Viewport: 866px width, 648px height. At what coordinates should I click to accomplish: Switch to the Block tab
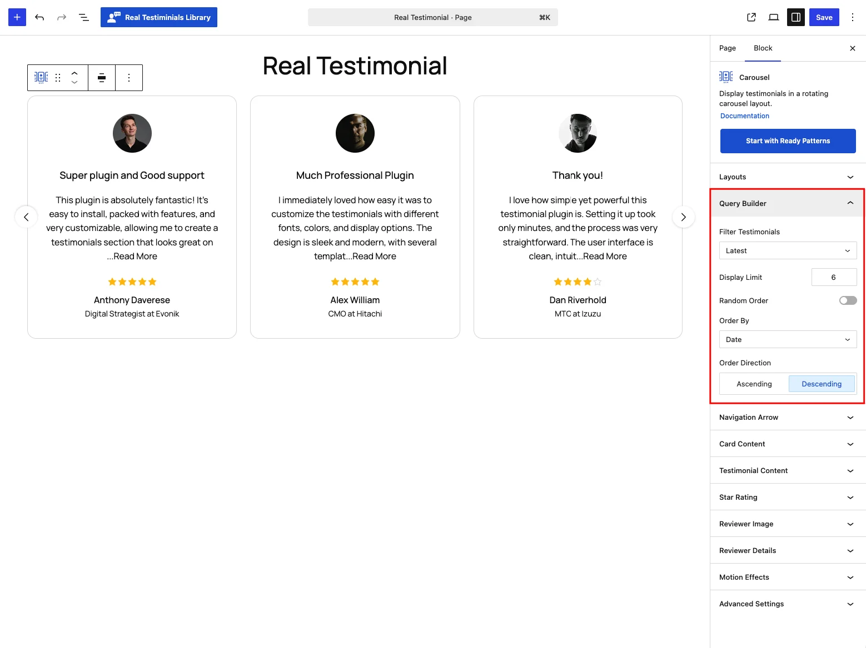763,48
